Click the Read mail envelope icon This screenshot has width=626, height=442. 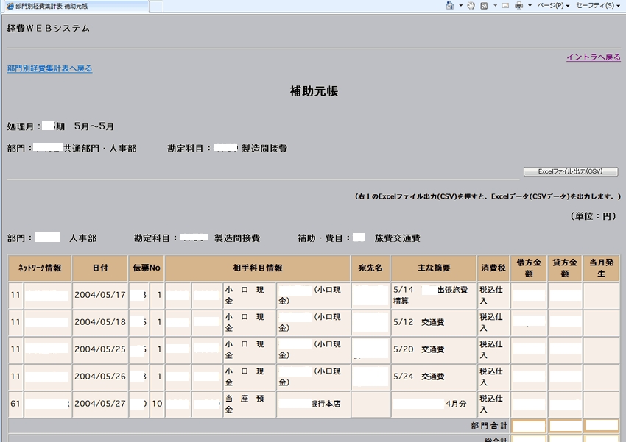[x=505, y=6]
